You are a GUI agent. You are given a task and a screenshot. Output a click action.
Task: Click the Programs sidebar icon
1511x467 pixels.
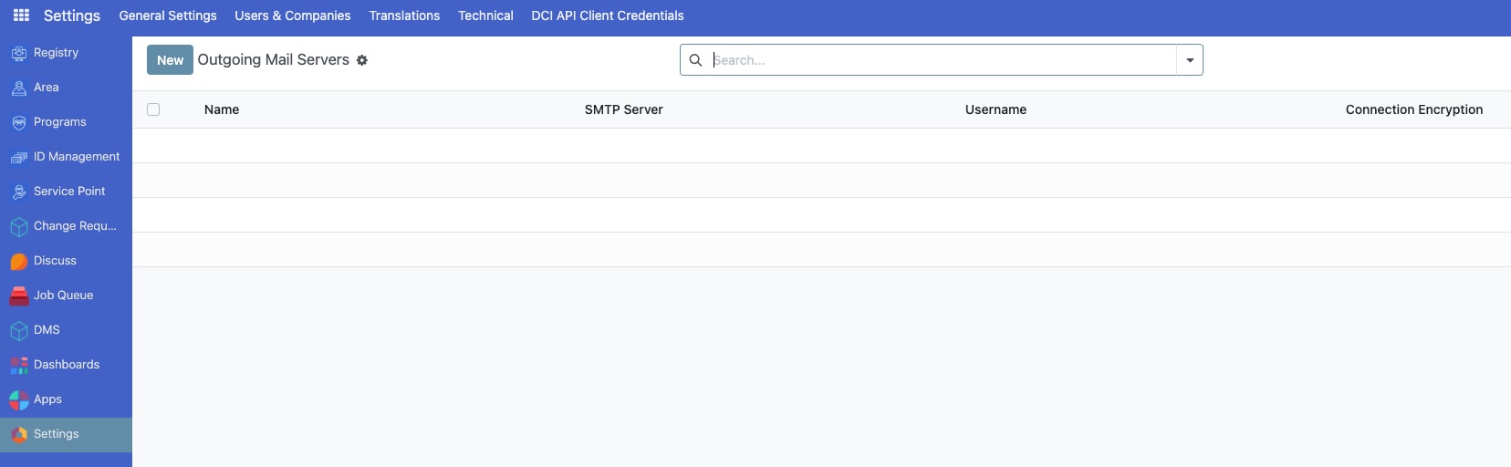coord(19,123)
